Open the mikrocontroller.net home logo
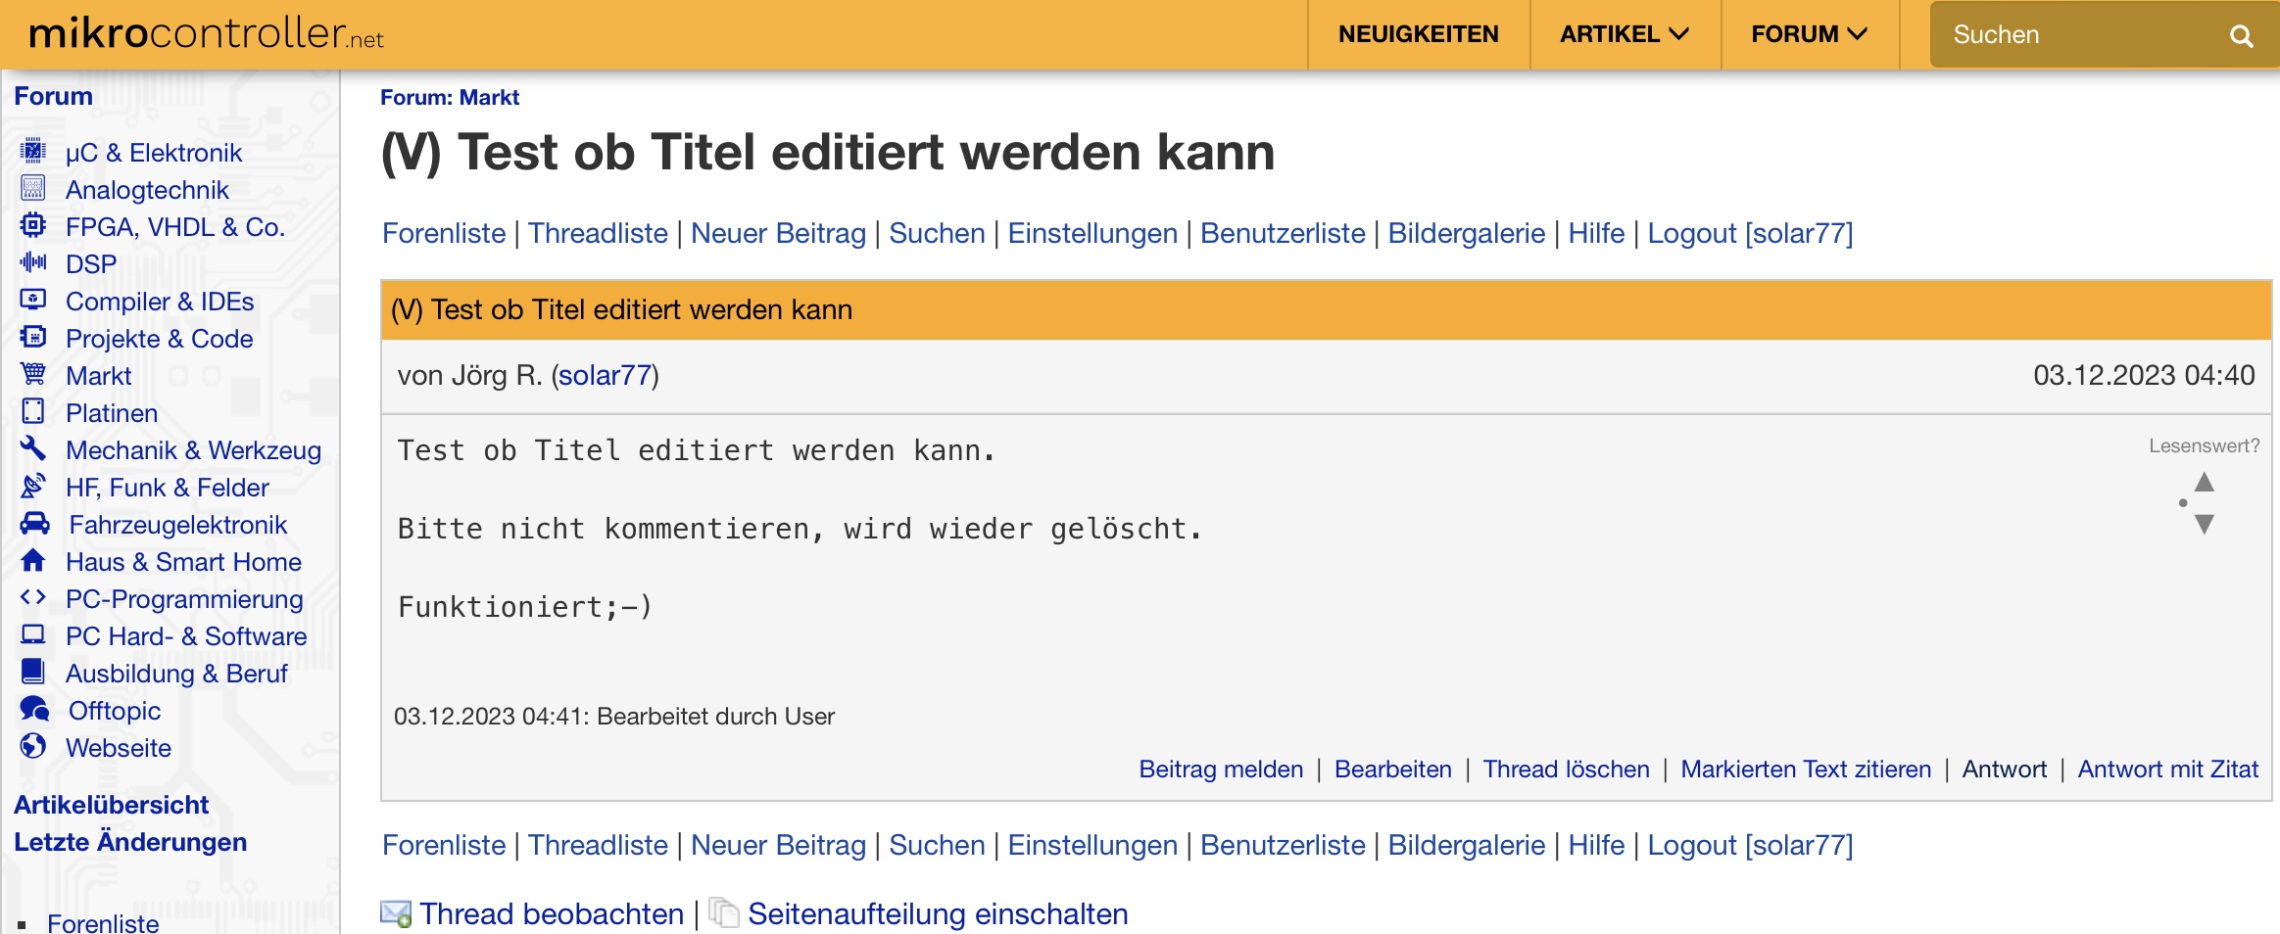2280x934 pixels. [206, 34]
